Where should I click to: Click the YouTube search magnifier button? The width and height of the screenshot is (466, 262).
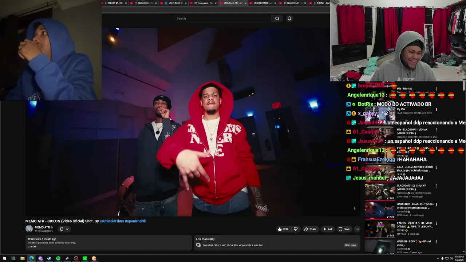[x=277, y=19]
